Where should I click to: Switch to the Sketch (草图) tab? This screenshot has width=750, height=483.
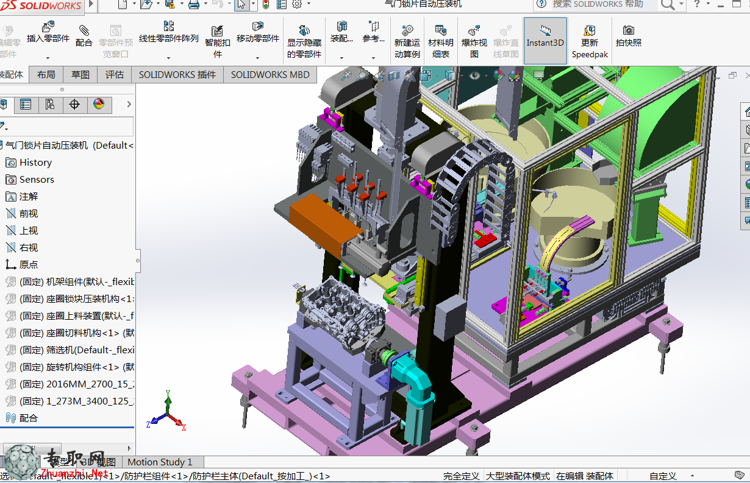80,75
